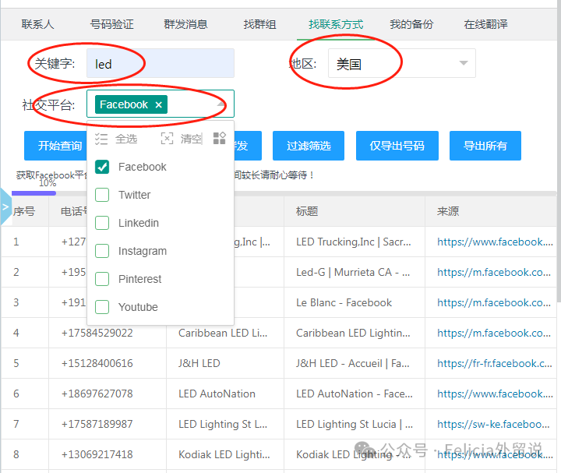Click the invert-selection grid icon
Viewport: 561px width, 473px height.
click(x=219, y=139)
